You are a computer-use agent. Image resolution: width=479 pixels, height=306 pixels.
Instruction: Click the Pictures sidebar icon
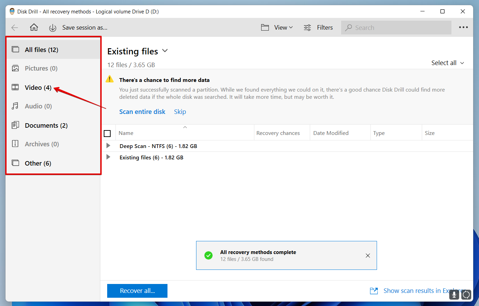pos(16,68)
